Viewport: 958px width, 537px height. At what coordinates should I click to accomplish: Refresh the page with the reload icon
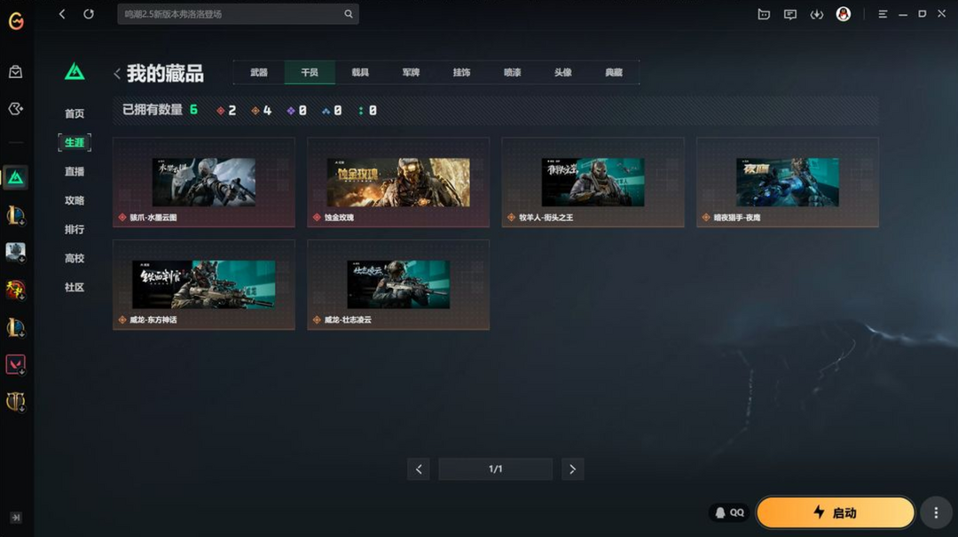tap(89, 14)
